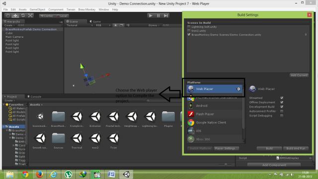Check the Lightning bolt.unity scene
The image size is (318, 179).
click(189, 27)
